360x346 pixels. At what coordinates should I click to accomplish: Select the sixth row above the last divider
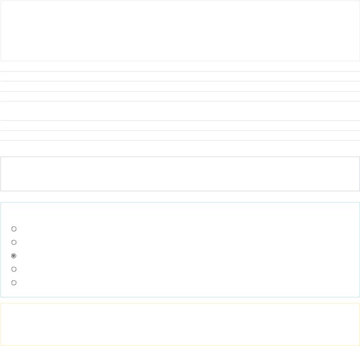point(180,136)
